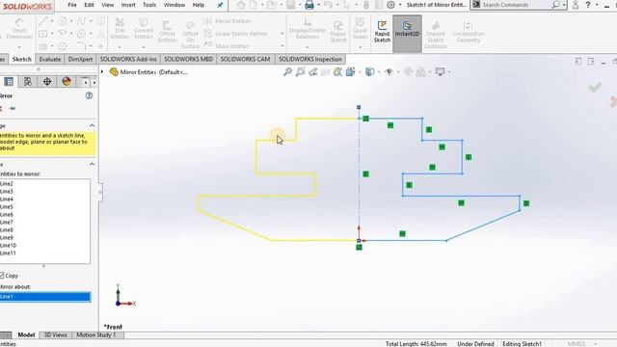Open the View Orientation icon
617x347 pixels.
point(350,71)
